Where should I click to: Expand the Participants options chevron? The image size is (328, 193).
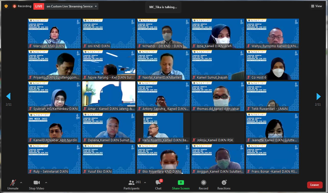click(x=145, y=183)
